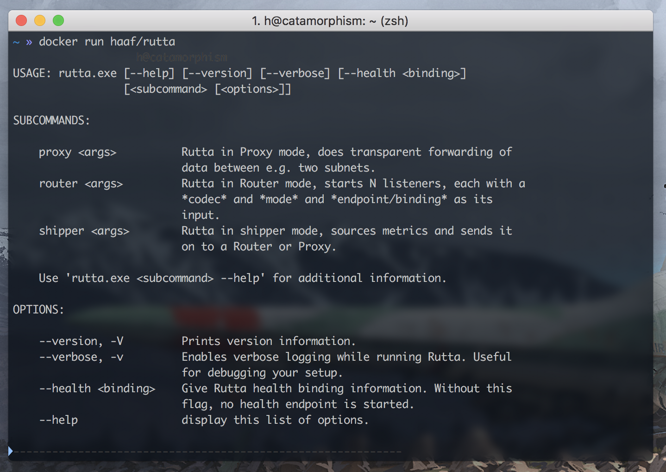Click the faint 'h@catamorphism' watermark text
This screenshot has width=666, height=472.
(x=182, y=57)
